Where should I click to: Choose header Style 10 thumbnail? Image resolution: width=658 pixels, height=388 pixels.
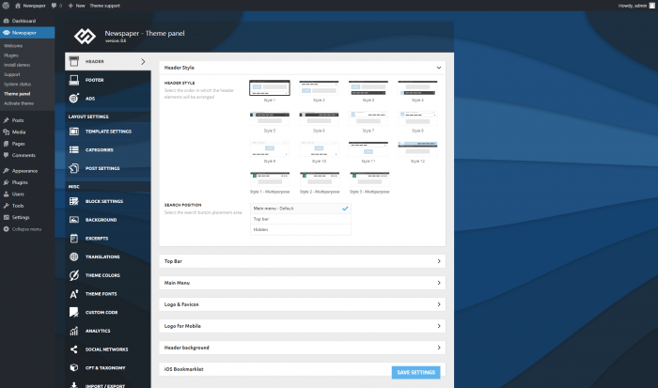[319, 149]
